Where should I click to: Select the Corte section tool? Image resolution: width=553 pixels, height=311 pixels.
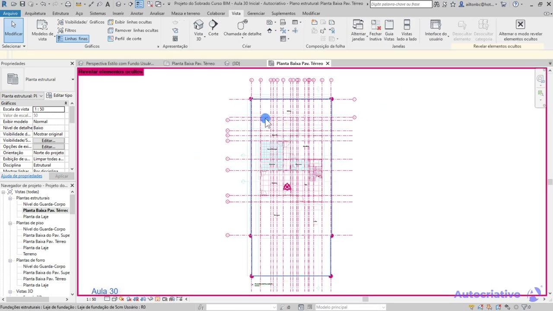(213, 28)
